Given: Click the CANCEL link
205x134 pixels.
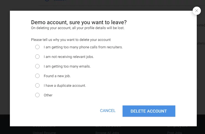Looking at the screenshot, I should pos(108,111).
